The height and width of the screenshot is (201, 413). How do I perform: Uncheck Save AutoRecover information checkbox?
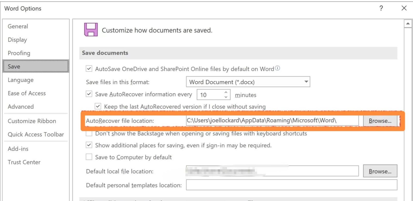point(89,94)
